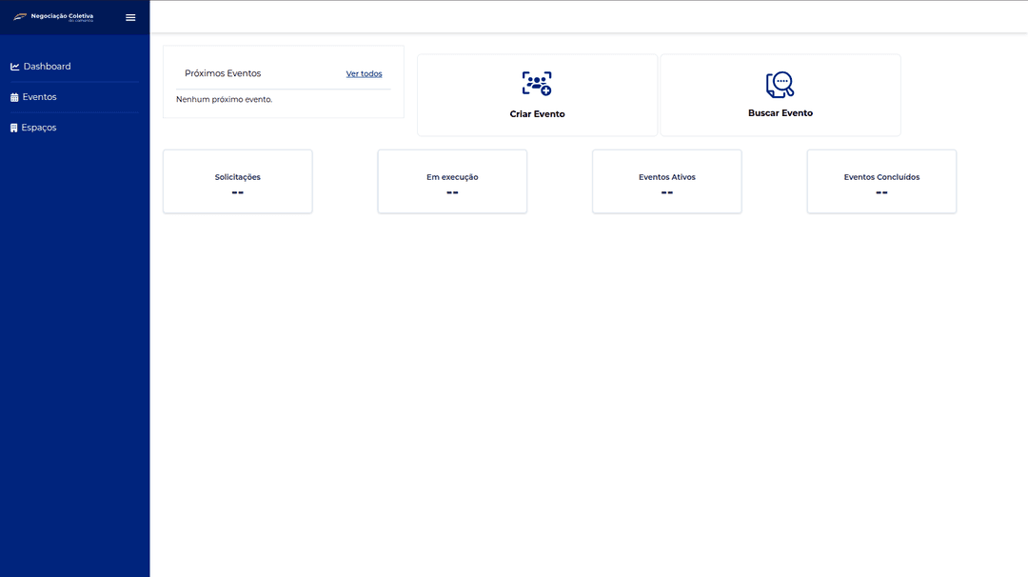Click the Eventos calendar icon in sidebar
This screenshot has height=577, width=1028.
[14, 97]
